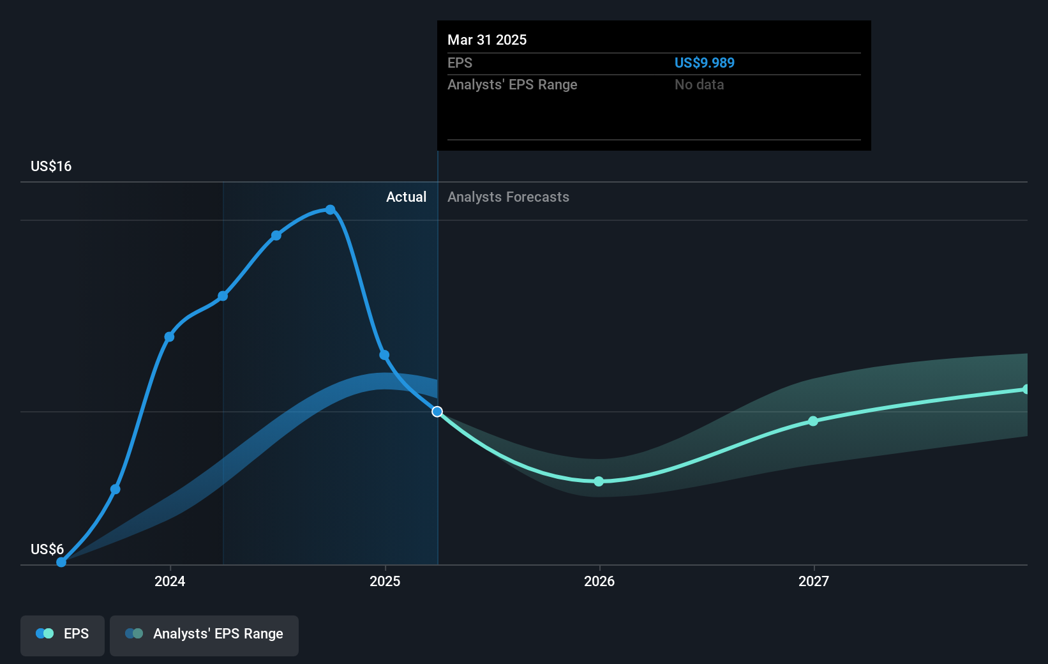Click the EPS data point at start of 2024
The height and width of the screenshot is (664, 1048).
click(x=169, y=336)
